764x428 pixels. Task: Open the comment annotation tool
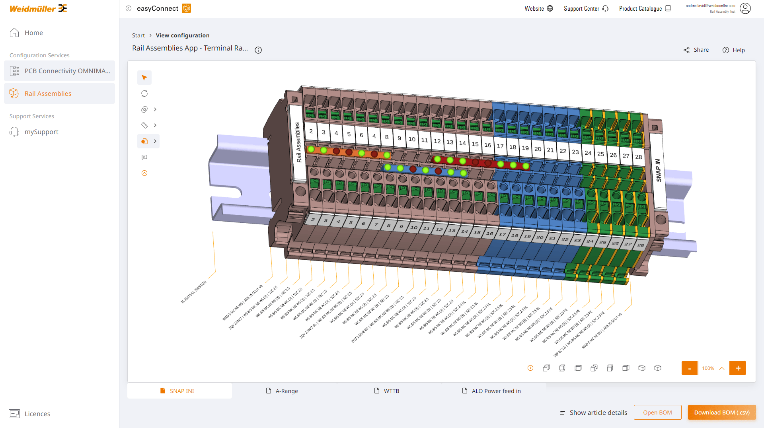(144, 157)
